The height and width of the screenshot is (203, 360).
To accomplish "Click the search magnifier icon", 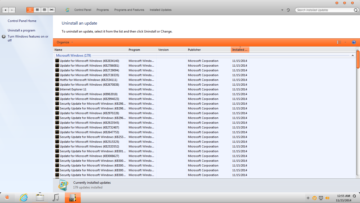I will [x=356, y=10].
